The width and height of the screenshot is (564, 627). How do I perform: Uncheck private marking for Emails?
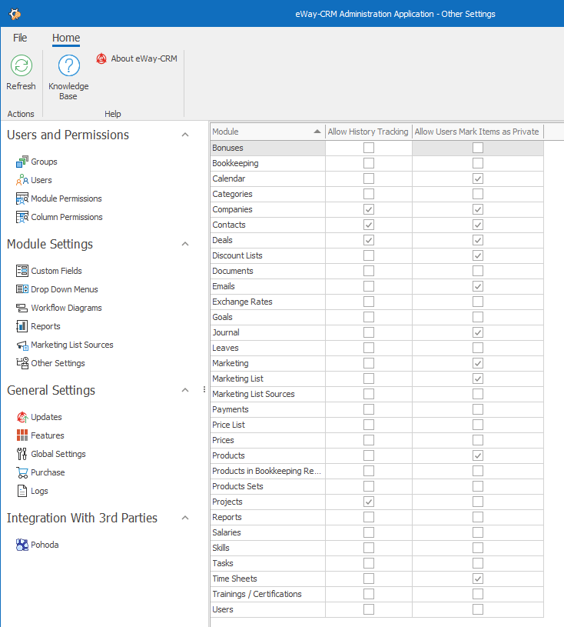click(x=478, y=286)
